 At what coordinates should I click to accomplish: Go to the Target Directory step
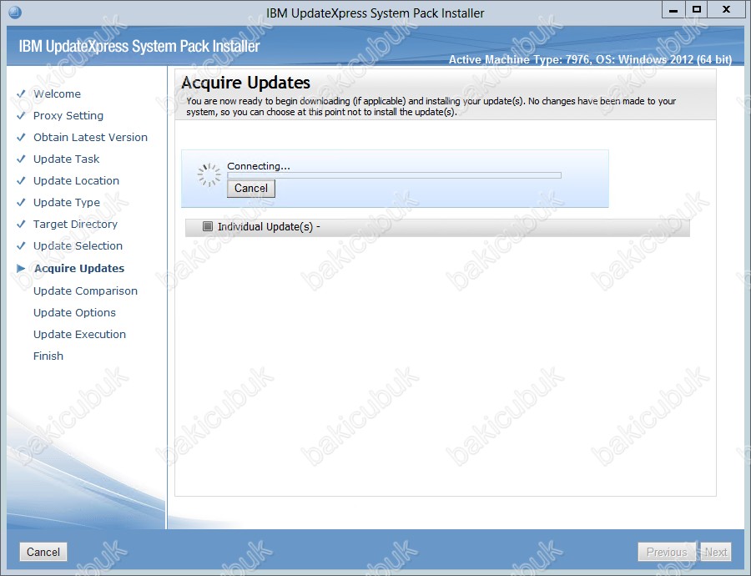[x=75, y=225]
